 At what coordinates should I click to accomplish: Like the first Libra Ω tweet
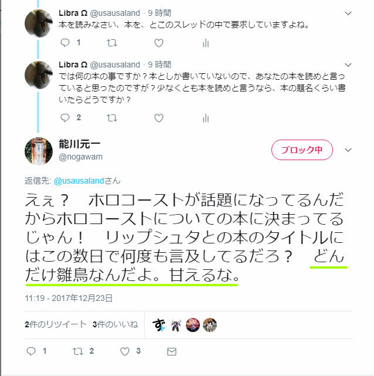tap(159, 43)
